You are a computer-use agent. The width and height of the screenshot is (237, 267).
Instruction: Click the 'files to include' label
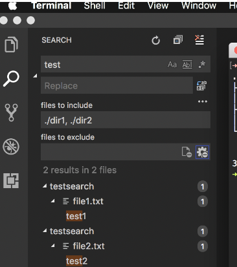(x=67, y=105)
